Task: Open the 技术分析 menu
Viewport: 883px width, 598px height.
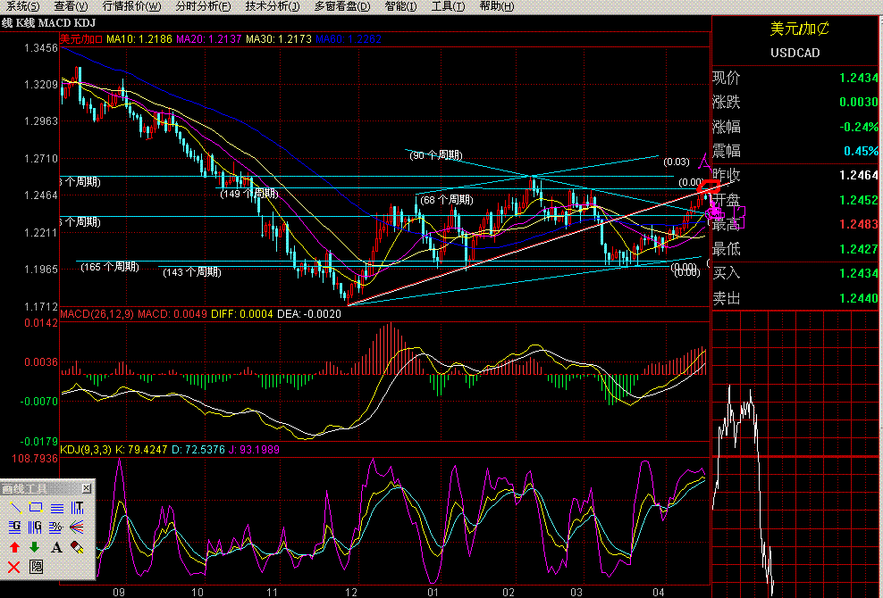Action: pyautogui.click(x=273, y=6)
